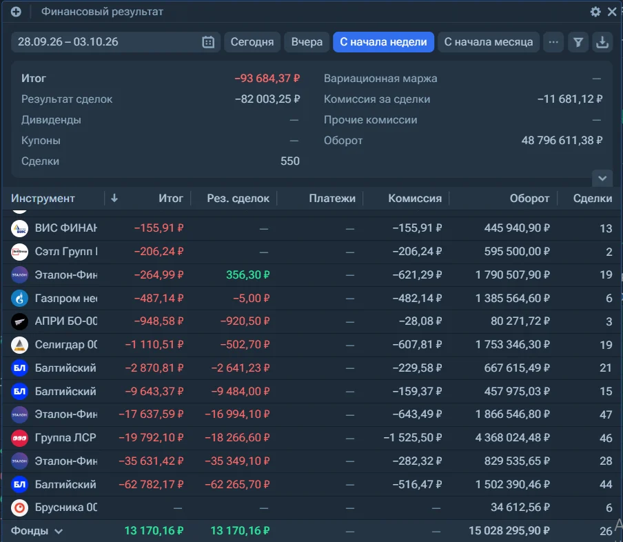This screenshot has width=623, height=542.
Task: Click the plus icon beside the widget title
Action: pyautogui.click(x=16, y=12)
